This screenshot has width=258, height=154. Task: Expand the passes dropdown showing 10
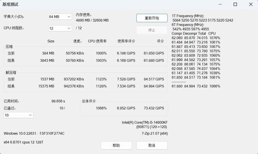coord(19,115)
